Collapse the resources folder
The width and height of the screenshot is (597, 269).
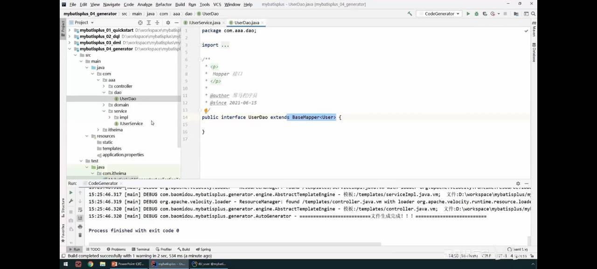click(x=87, y=136)
